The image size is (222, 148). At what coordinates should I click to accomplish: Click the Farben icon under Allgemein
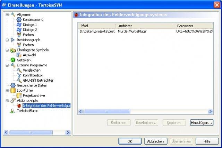coord(19,35)
